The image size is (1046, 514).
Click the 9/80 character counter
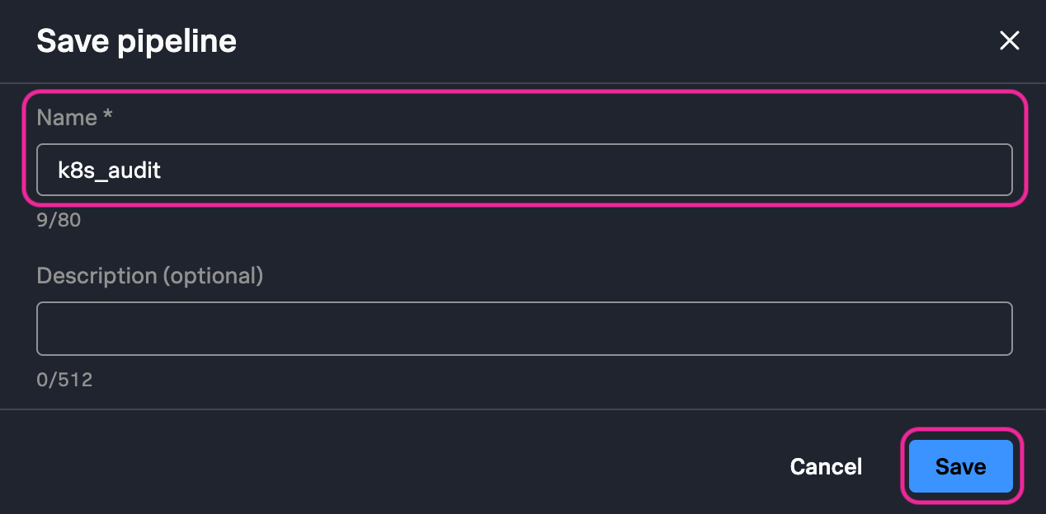[59, 221]
